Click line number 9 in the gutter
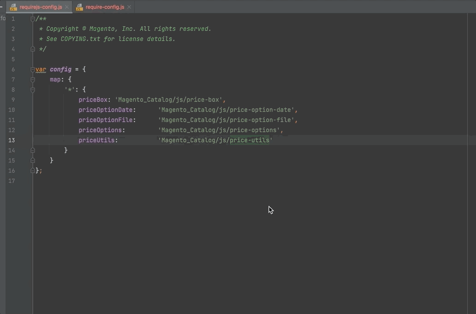This screenshot has height=314, width=476. point(13,100)
